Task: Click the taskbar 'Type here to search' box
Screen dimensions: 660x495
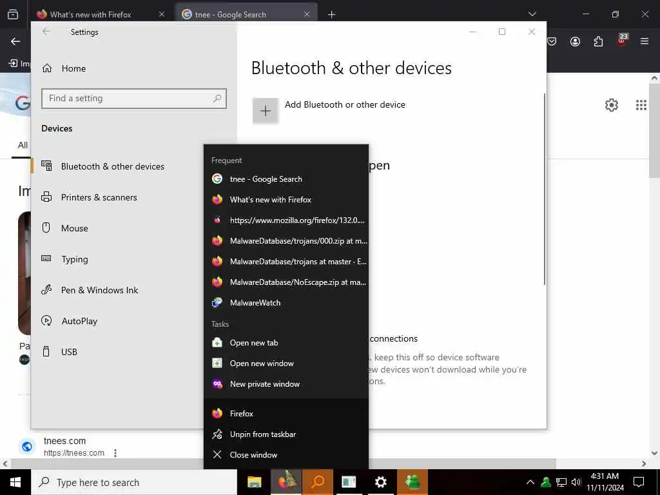Action: [x=134, y=482]
